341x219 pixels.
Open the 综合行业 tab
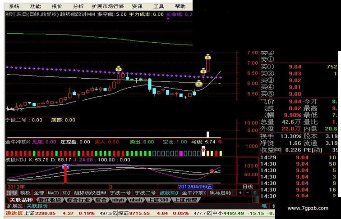coord(78,200)
